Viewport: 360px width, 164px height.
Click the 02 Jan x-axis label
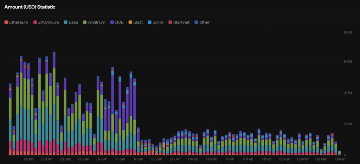83,159
